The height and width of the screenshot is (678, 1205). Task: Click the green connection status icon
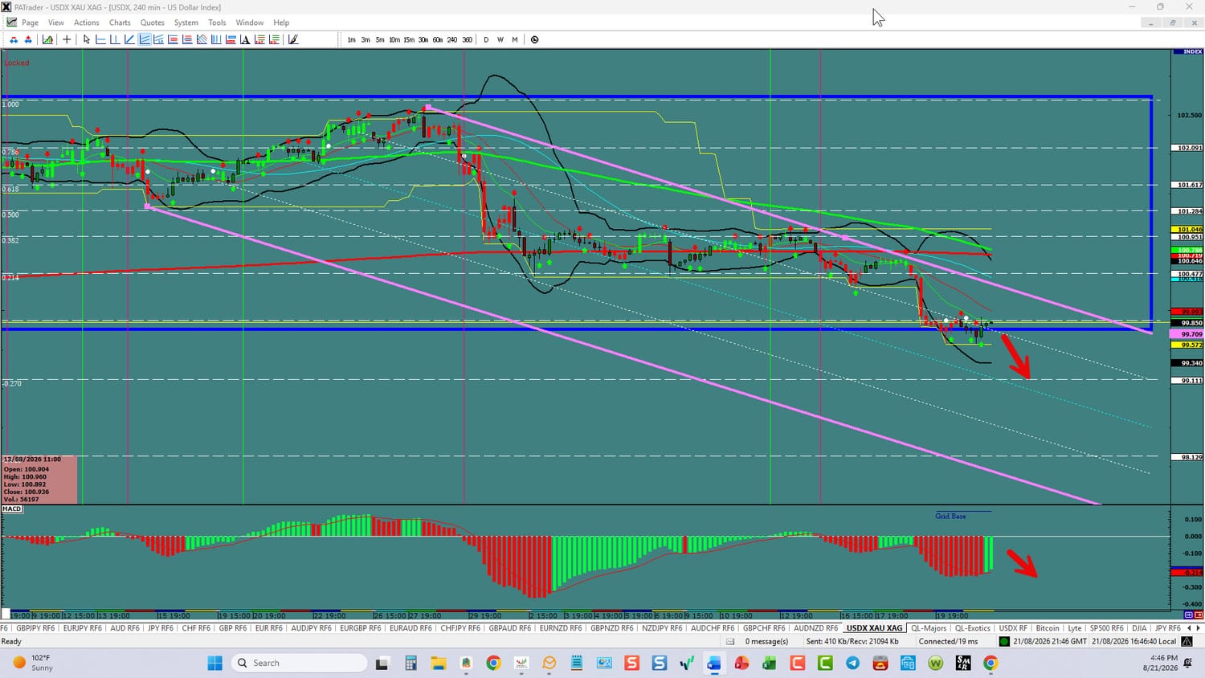tap(1004, 642)
